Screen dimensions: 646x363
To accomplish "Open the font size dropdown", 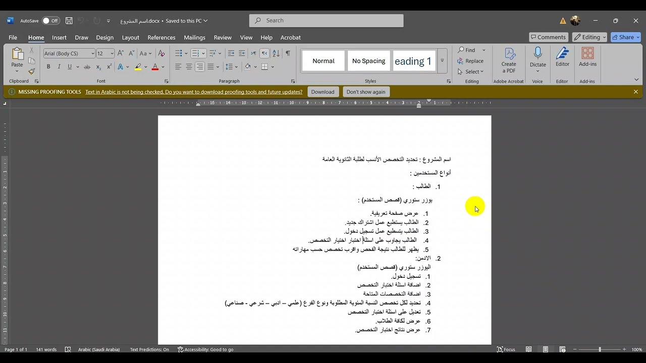I will (x=112, y=53).
